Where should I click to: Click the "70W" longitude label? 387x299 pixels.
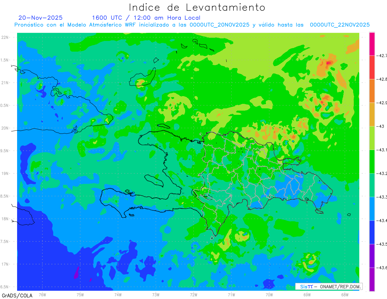pos(269,294)
